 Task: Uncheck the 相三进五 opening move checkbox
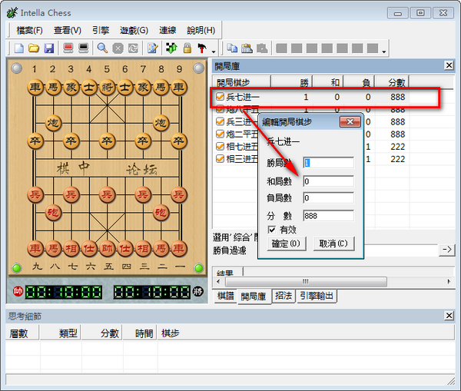point(220,159)
